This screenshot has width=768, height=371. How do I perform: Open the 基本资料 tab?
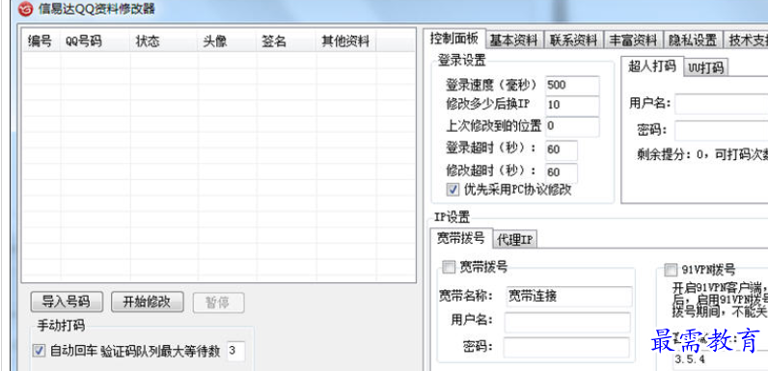[x=514, y=40]
